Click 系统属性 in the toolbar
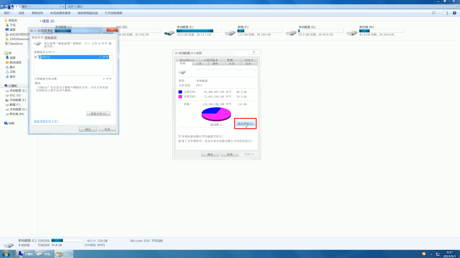 coord(37,13)
